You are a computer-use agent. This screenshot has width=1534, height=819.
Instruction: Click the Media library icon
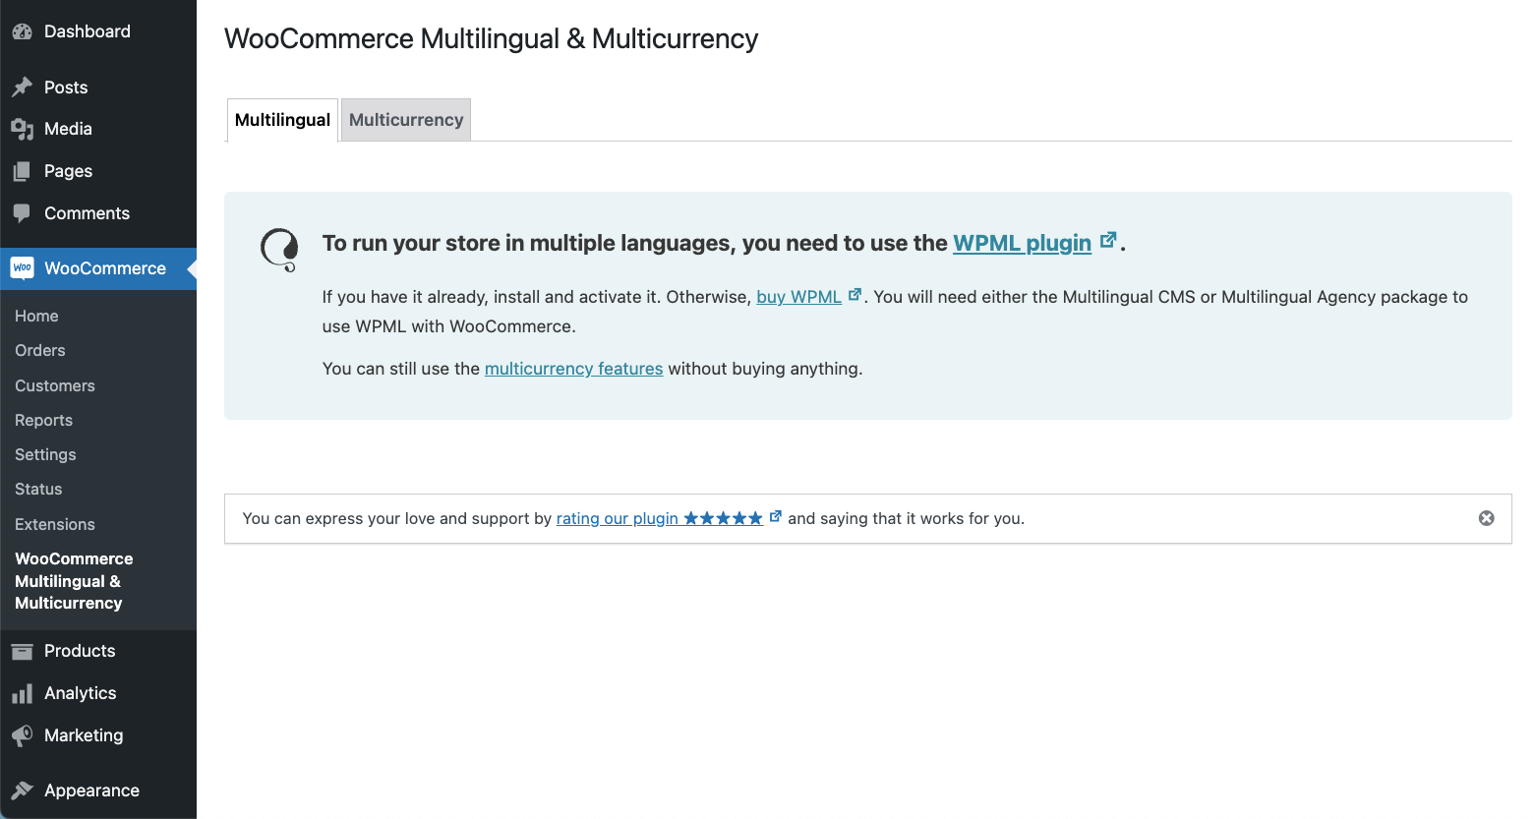(22, 129)
